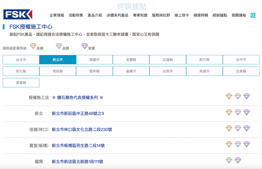This screenshot has width=262, height=169.
Task: Click the gold 星鑽 legend diamond
Action: [33, 46]
